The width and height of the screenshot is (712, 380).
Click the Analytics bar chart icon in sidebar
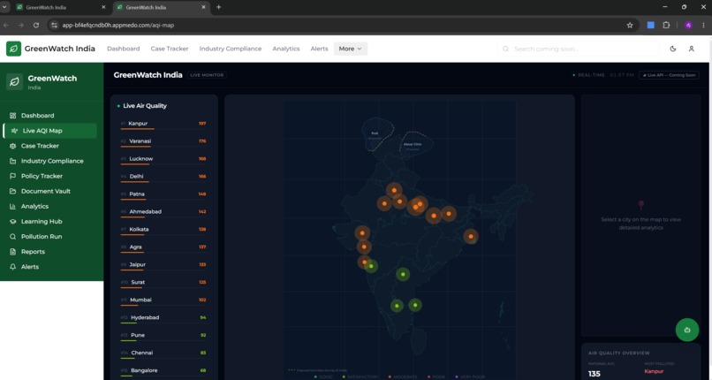pos(12,207)
